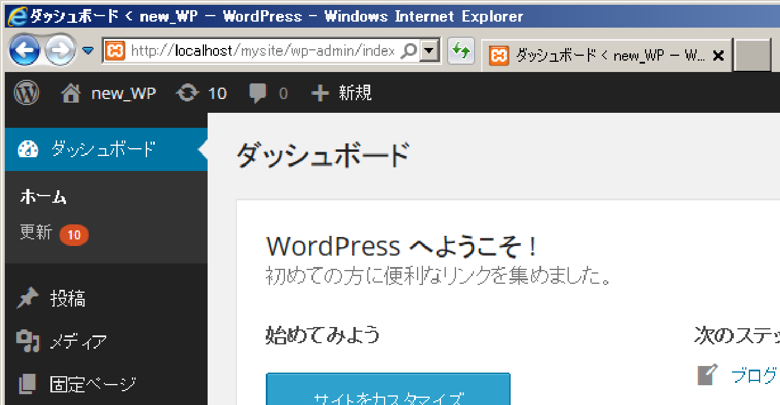The width and height of the screenshot is (780, 405).
Task: Open the 更新 submenu item
Action: pyautogui.click(x=36, y=232)
